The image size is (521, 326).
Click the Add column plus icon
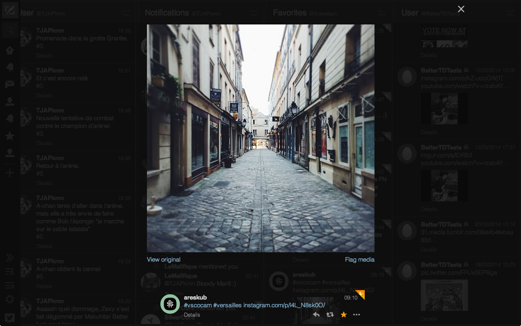point(10,173)
